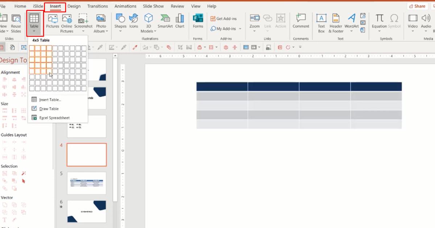Click the red eyedropper icon in quick toolbar
Image resolution: width=435 pixels, height=228 pixels.
(135, 47)
